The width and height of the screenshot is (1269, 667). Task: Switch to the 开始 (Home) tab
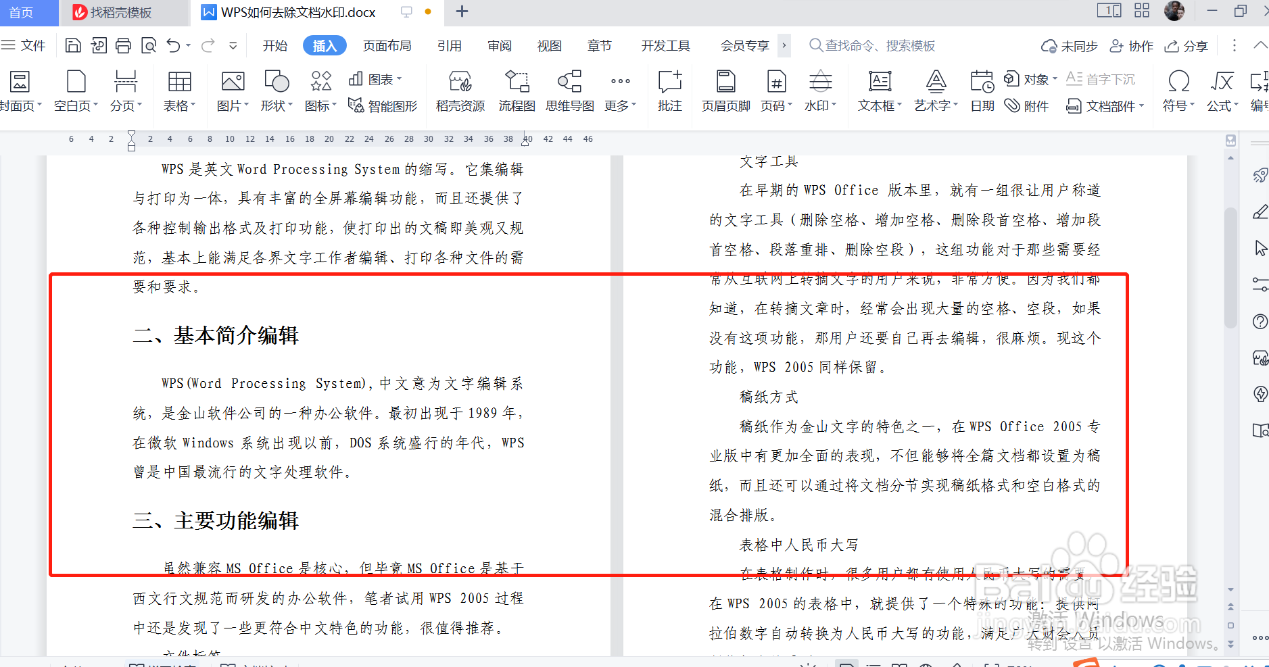[275, 45]
